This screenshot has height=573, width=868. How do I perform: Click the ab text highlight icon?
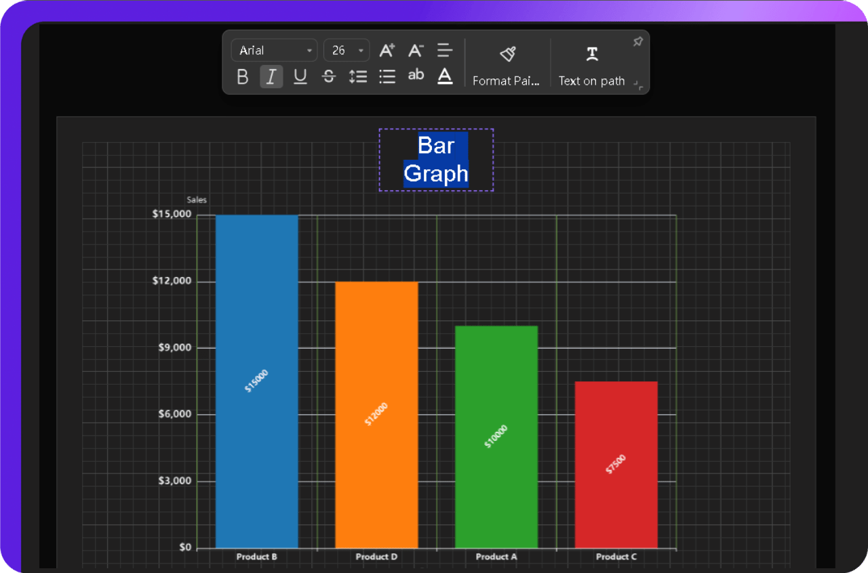416,76
